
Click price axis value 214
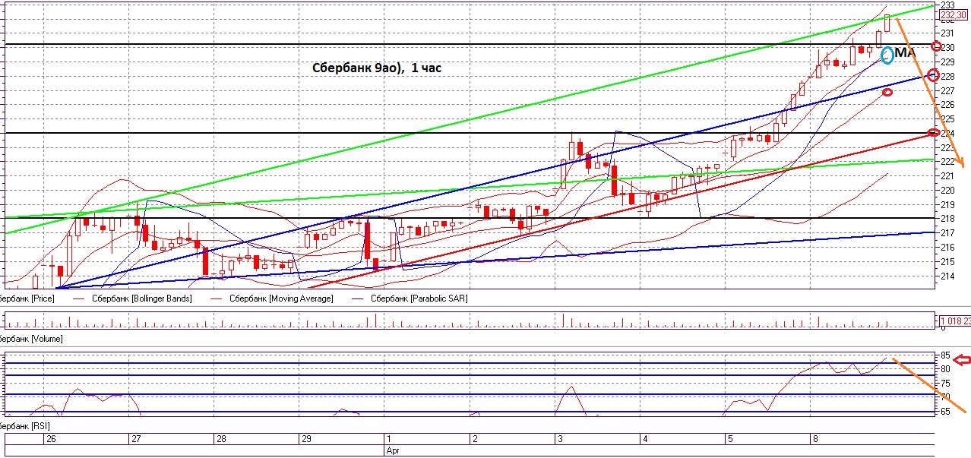pos(947,276)
